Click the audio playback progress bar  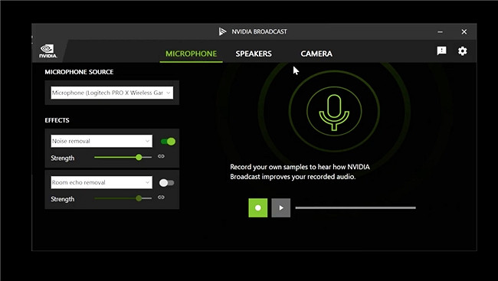click(355, 207)
